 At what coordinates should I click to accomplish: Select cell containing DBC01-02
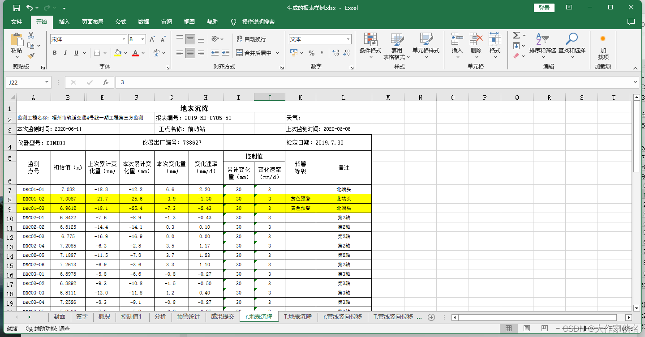point(34,199)
